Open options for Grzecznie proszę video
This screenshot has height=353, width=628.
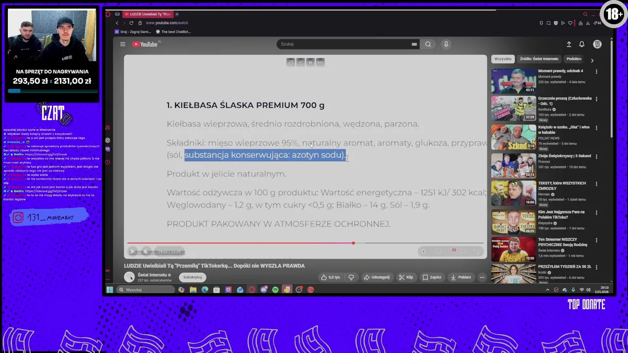click(x=597, y=99)
